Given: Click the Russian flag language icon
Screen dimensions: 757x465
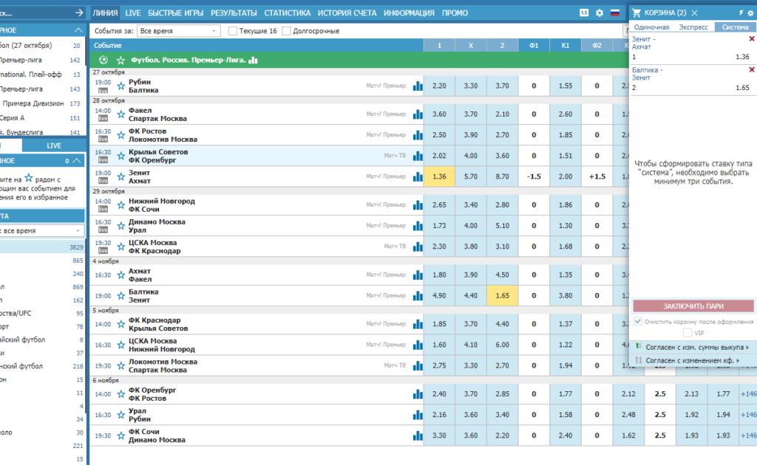Looking at the screenshot, I should click(x=614, y=13).
